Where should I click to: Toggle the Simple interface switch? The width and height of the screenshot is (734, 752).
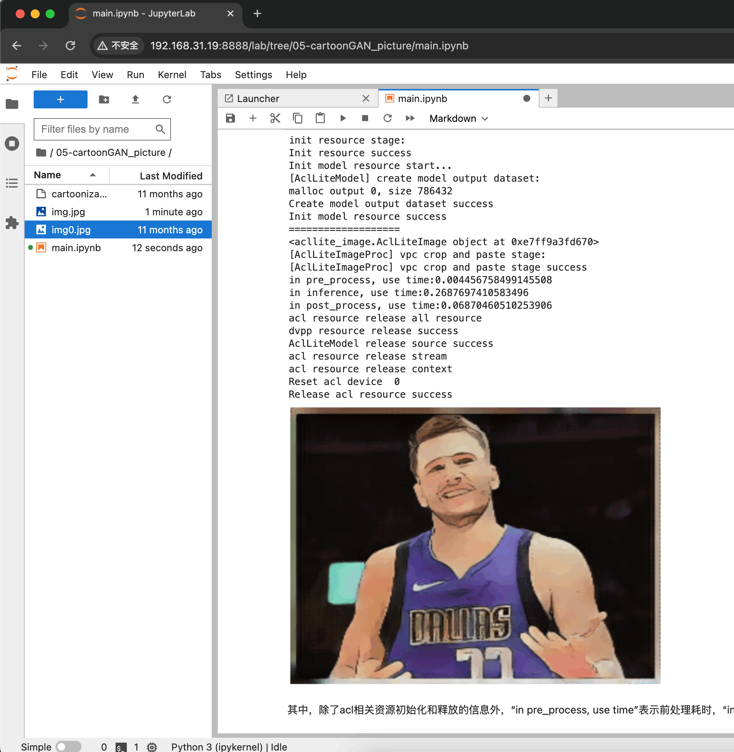(x=68, y=747)
